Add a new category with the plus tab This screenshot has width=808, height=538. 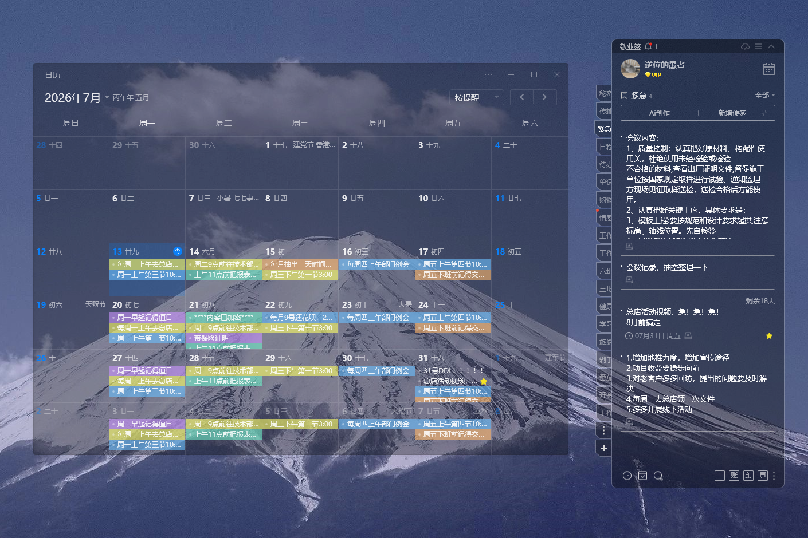click(x=603, y=448)
